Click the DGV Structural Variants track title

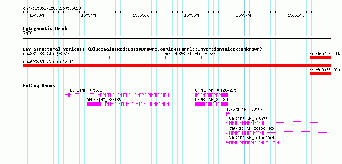[143, 49]
